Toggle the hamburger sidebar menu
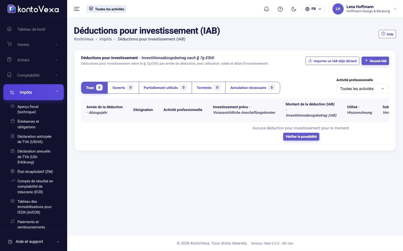403x251 pixels. (77, 9)
